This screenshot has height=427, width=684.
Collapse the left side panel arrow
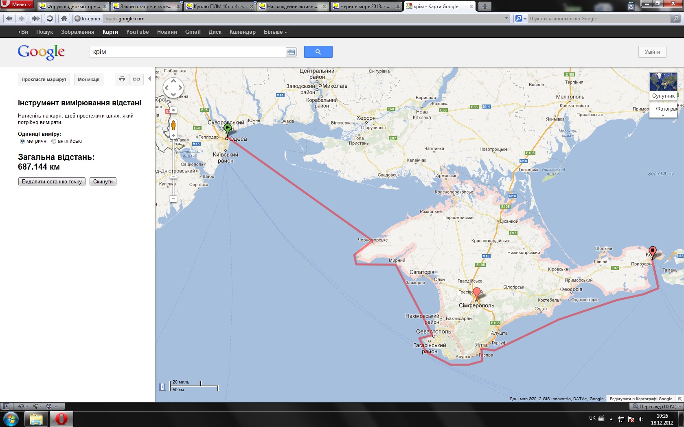(149, 79)
